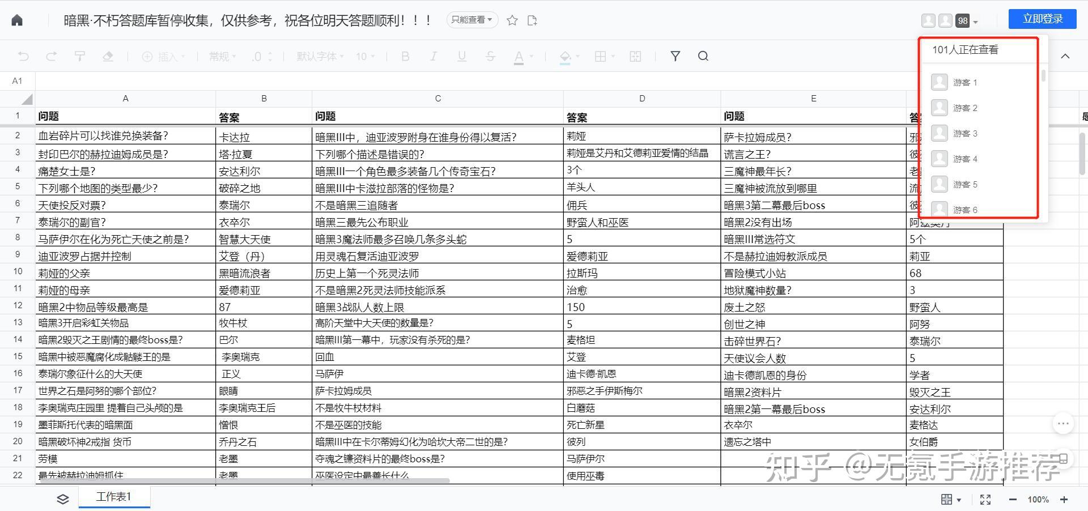This screenshot has width=1088, height=511.
Task: Open the floating more-options ellipsis button
Action: click(x=1063, y=423)
